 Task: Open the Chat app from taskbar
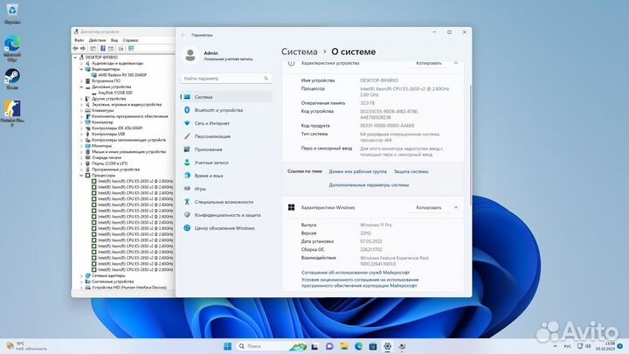coord(329,346)
